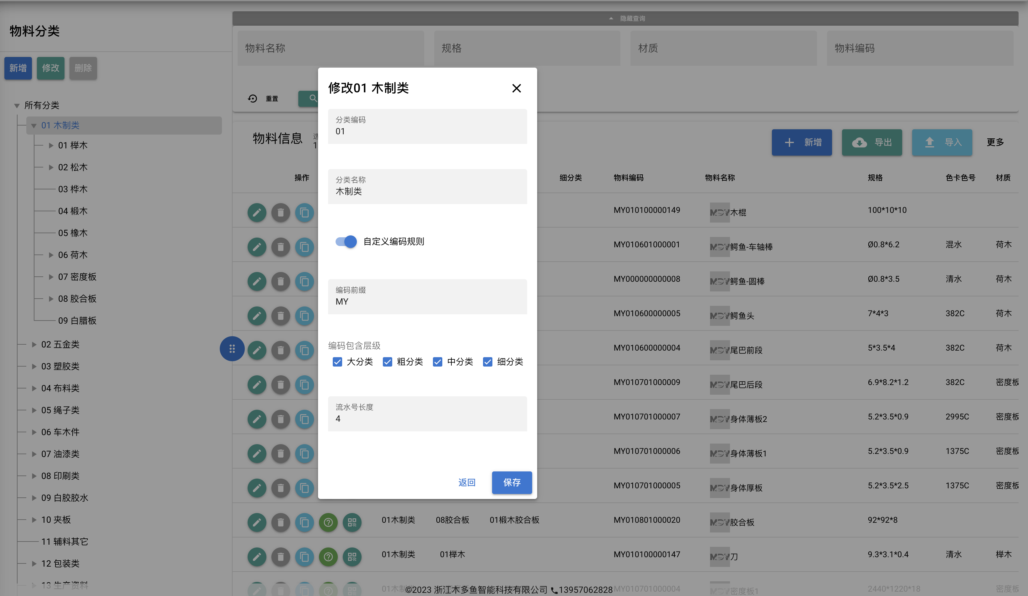Open the 更多 menu
1028x596 pixels.
coord(995,142)
